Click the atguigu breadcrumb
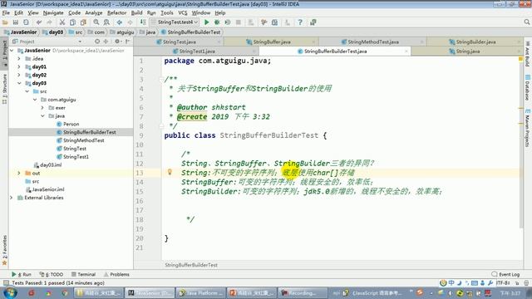This screenshot has height=299, width=532. click(122, 32)
